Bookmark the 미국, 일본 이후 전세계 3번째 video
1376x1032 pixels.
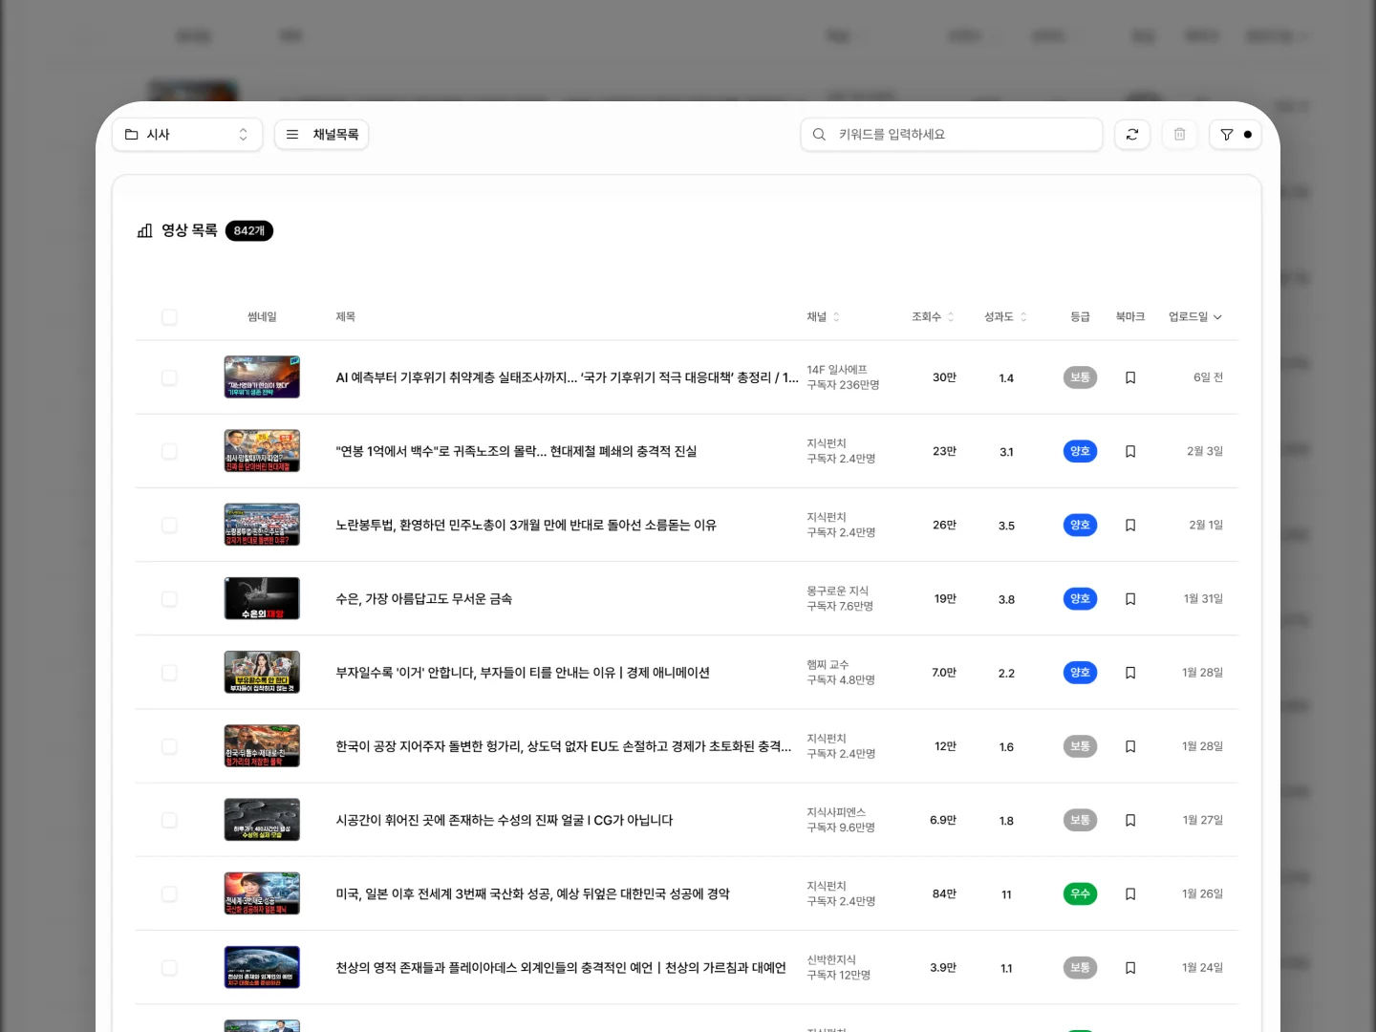[x=1130, y=894]
